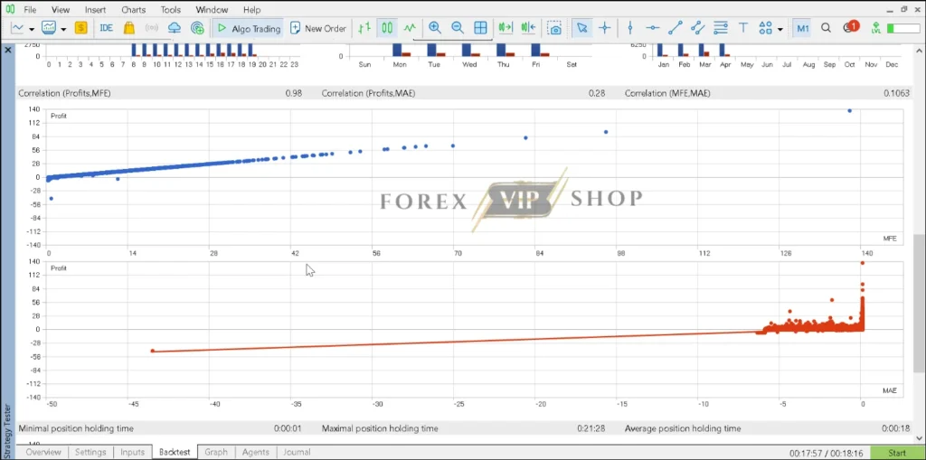Draw a trendline

(x=675, y=28)
